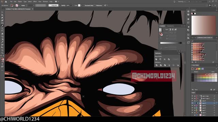Click Intersect in Pathfinder
The height and width of the screenshot is (122, 218).
coord(165,59)
